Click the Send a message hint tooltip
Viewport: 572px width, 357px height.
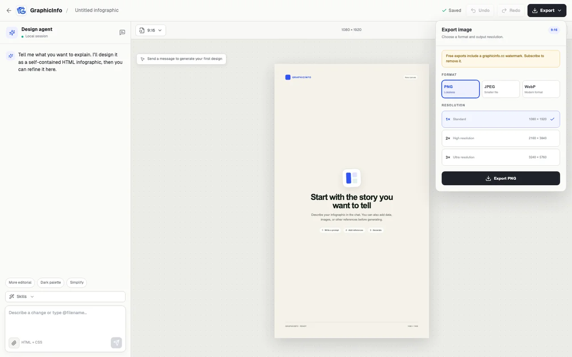[181, 59]
